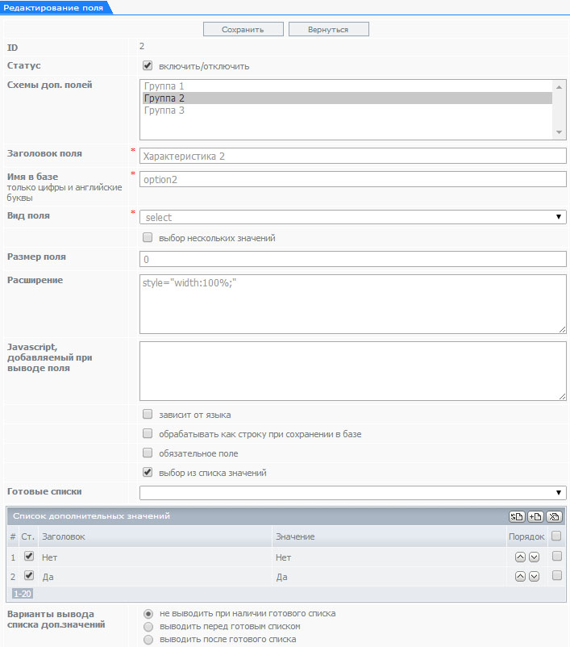
Task: Open the 'Вид поля' select dropdown
Action: click(x=352, y=217)
